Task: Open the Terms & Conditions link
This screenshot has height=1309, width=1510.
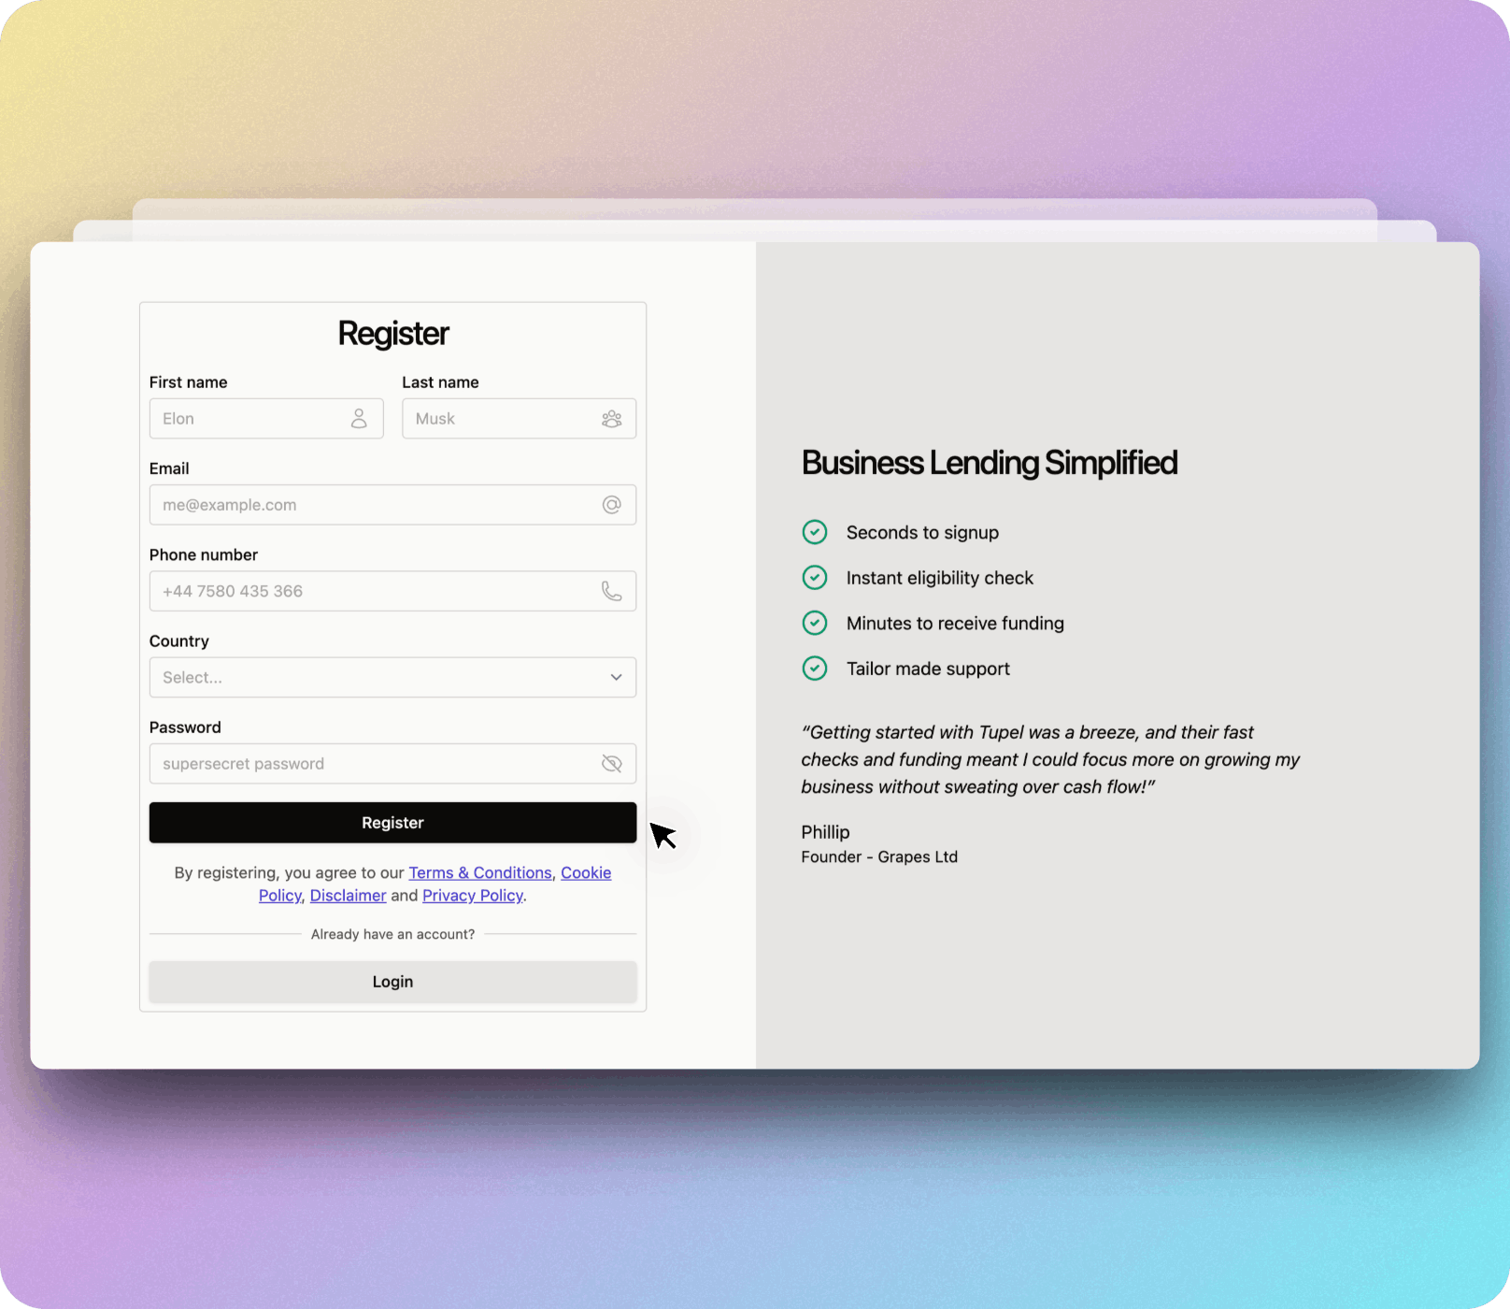Action: [479, 872]
